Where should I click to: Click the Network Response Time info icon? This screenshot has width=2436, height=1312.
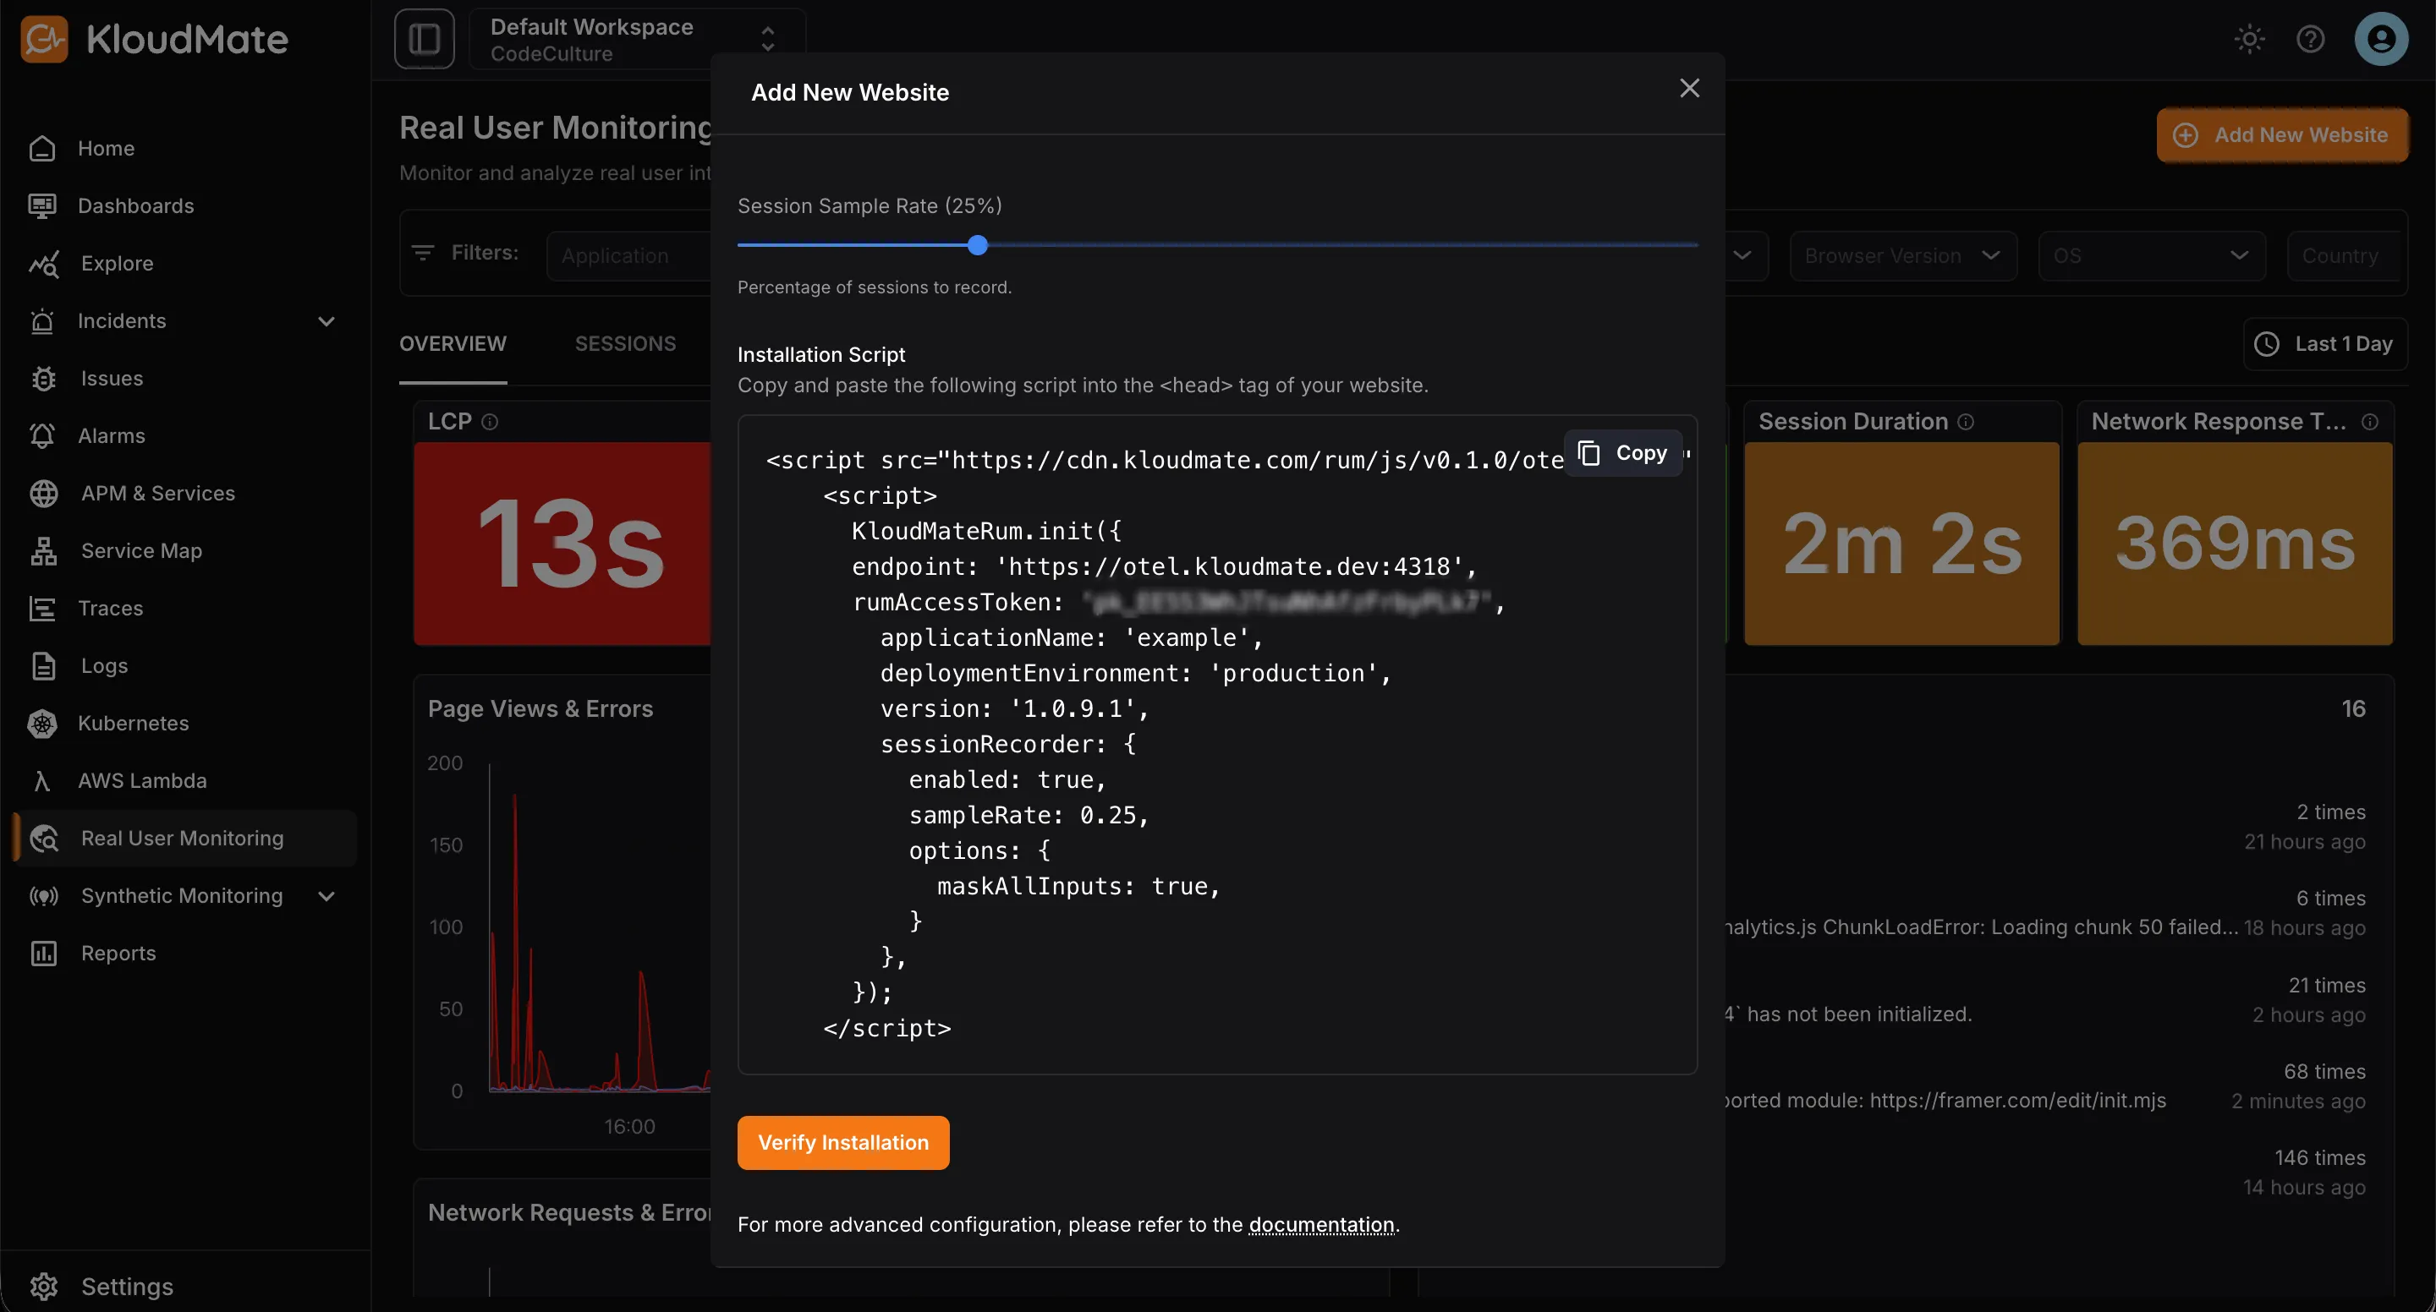pyautogui.click(x=2370, y=423)
